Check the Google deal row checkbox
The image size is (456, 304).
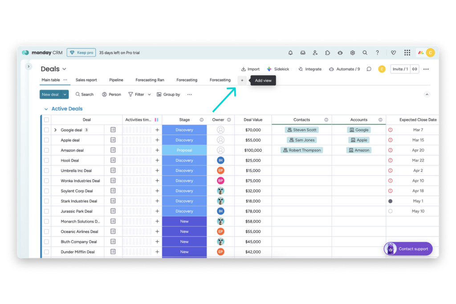pyautogui.click(x=46, y=130)
